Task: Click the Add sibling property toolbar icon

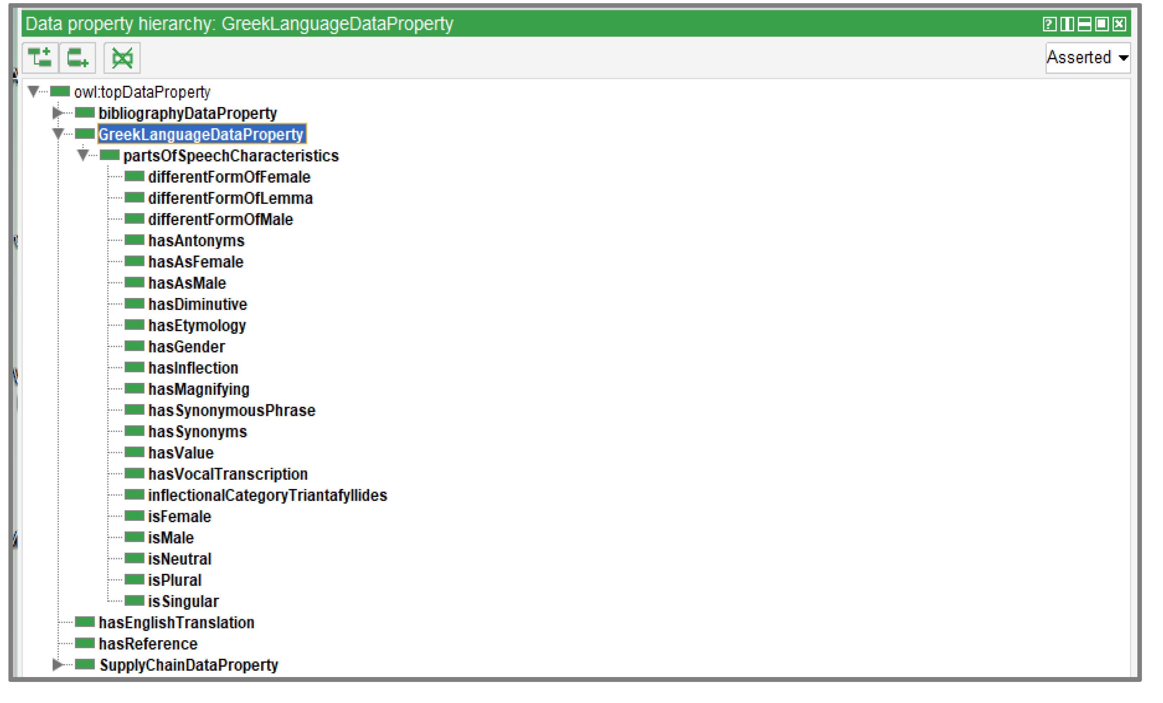Action: coord(78,58)
